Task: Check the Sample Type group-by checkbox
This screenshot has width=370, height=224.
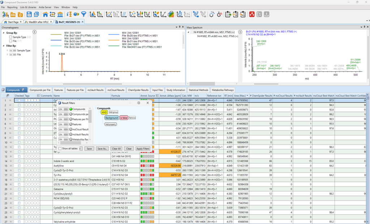Action: click(11, 37)
